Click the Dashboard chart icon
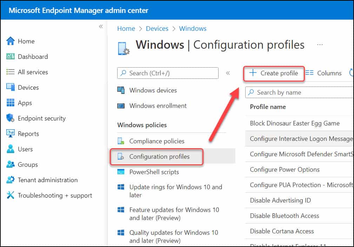This screenshot has height=247, width=354. pos(11,56)
